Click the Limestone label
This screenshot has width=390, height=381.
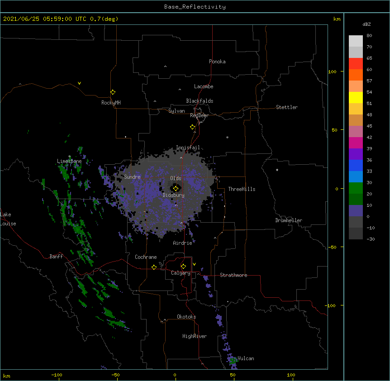[x=69, y=161]
